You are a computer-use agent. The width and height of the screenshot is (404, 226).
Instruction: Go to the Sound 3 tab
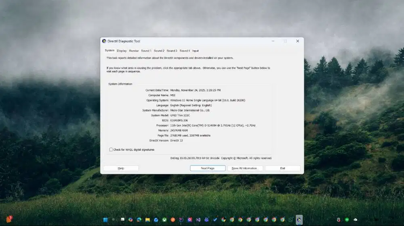click(x=172, y=51)
